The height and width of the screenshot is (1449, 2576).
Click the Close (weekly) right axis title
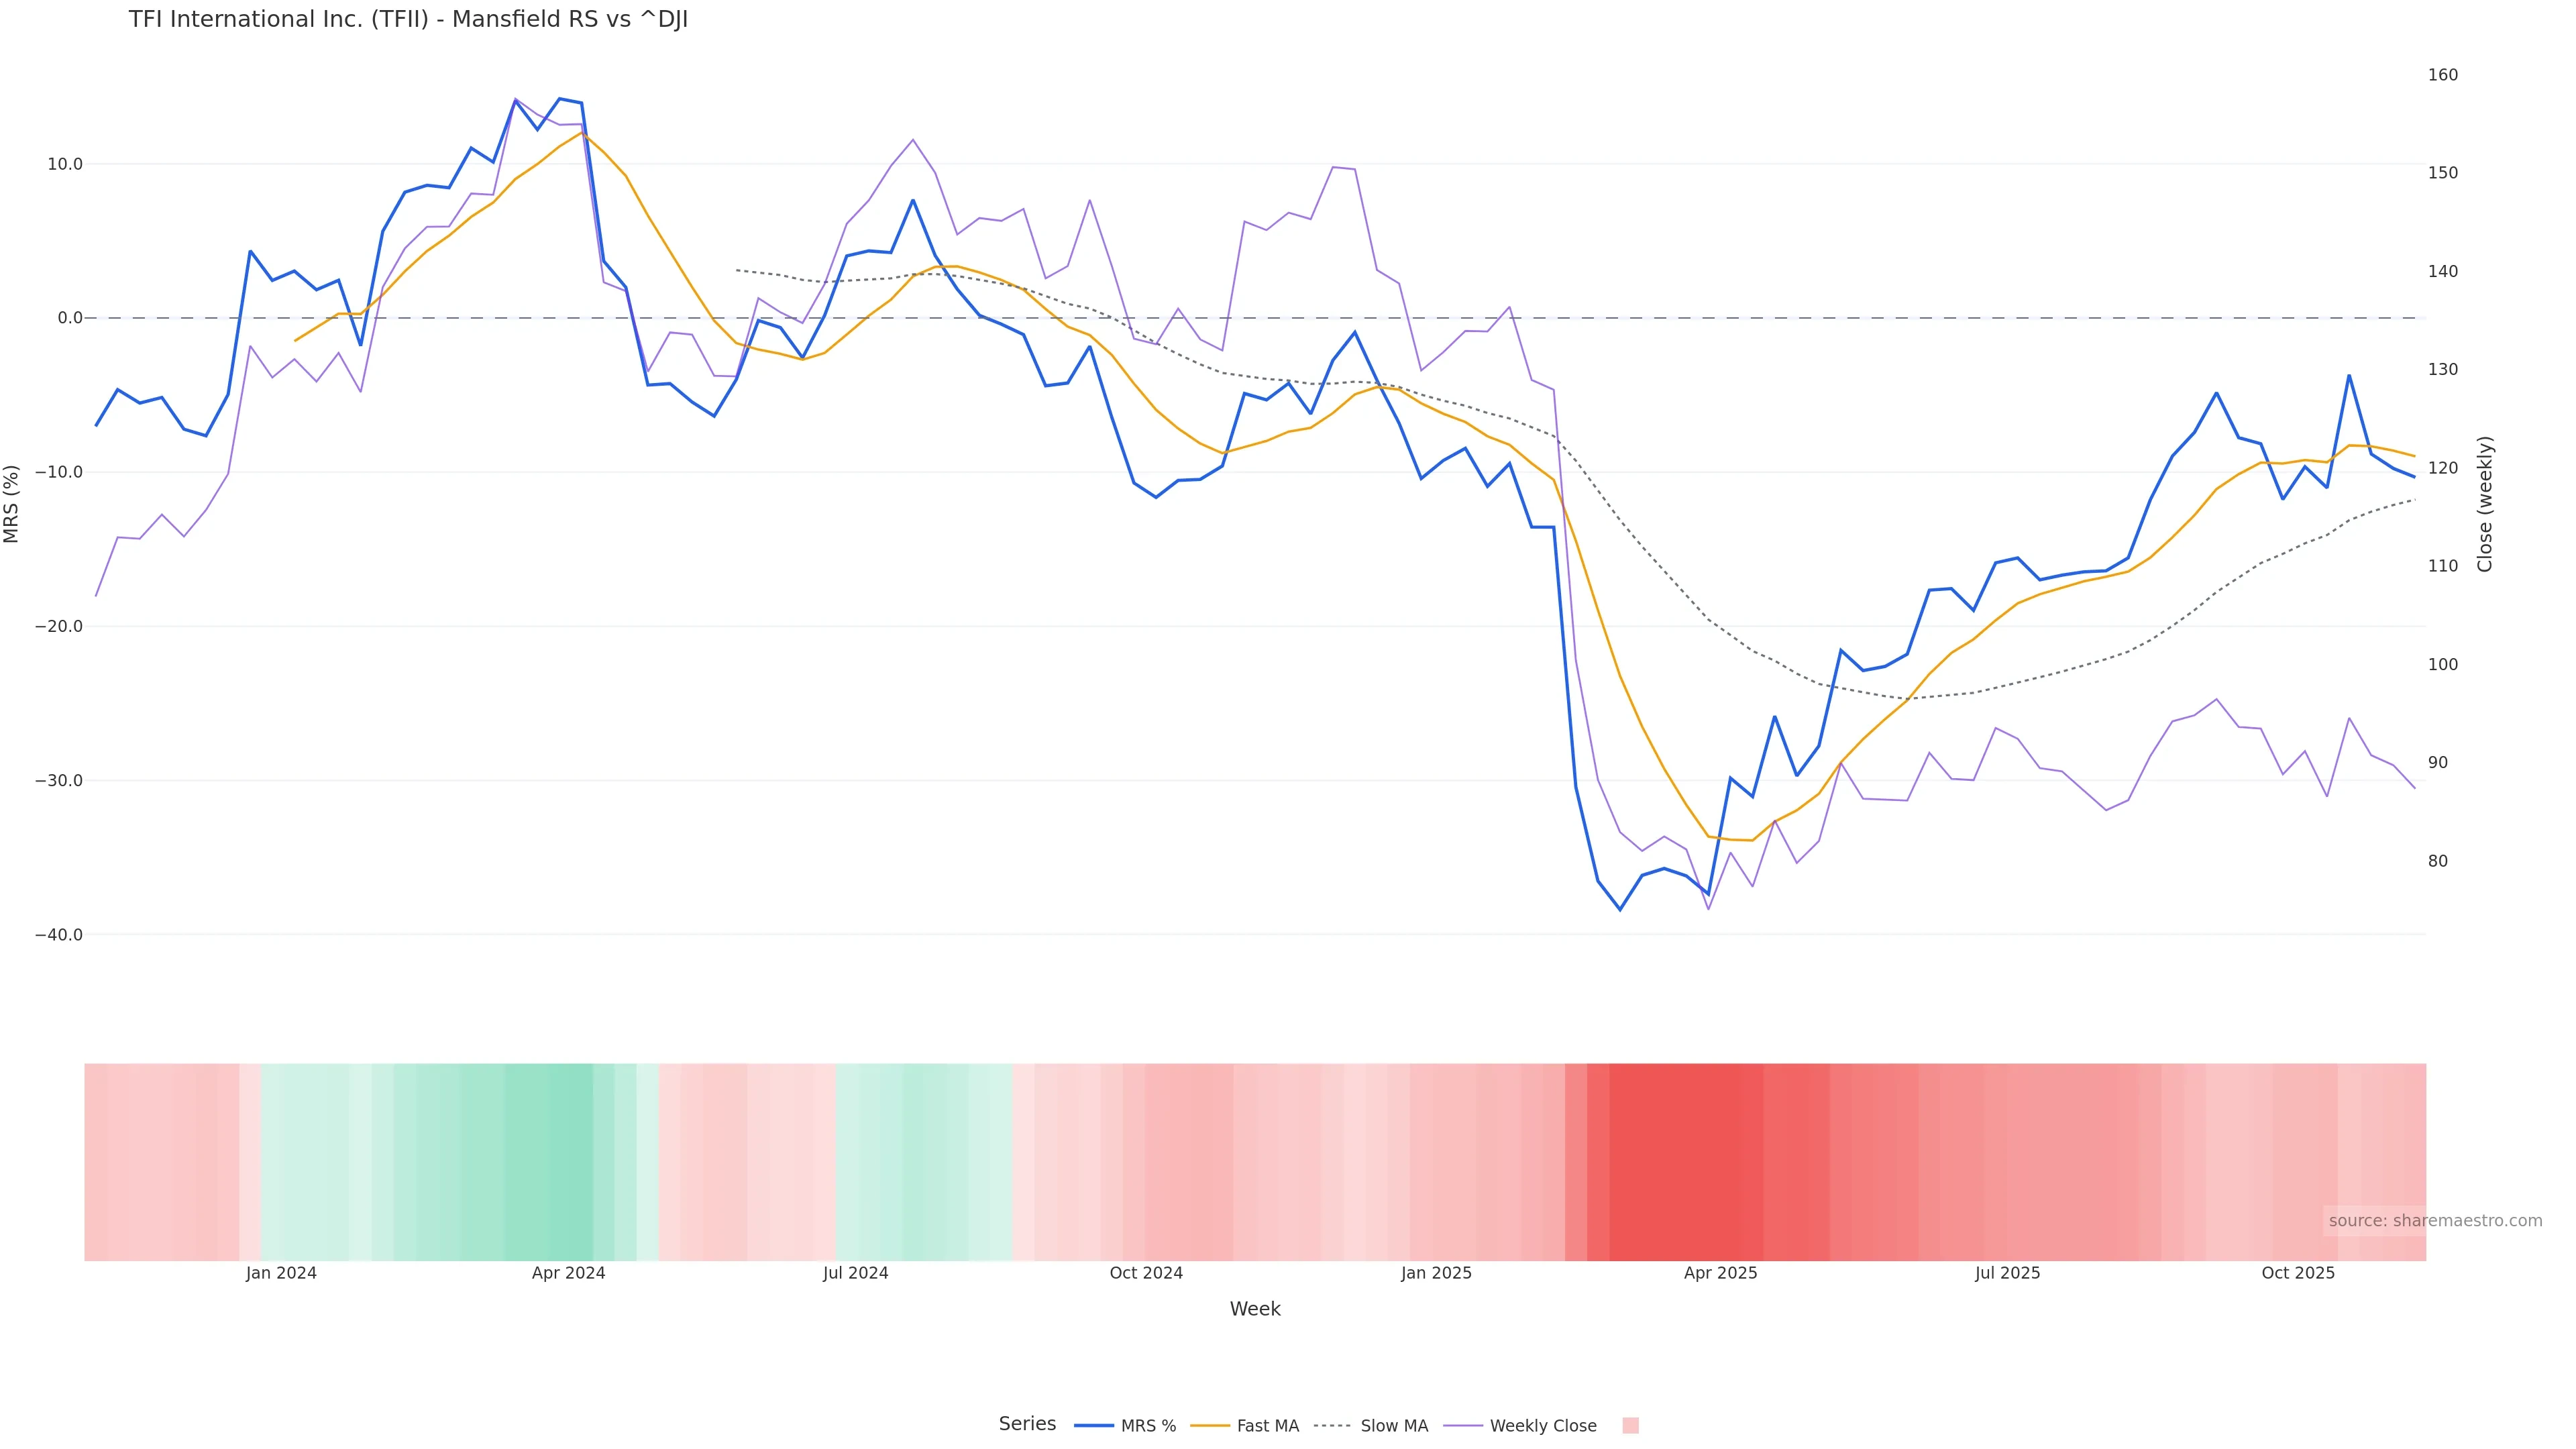coord(2485,504)
